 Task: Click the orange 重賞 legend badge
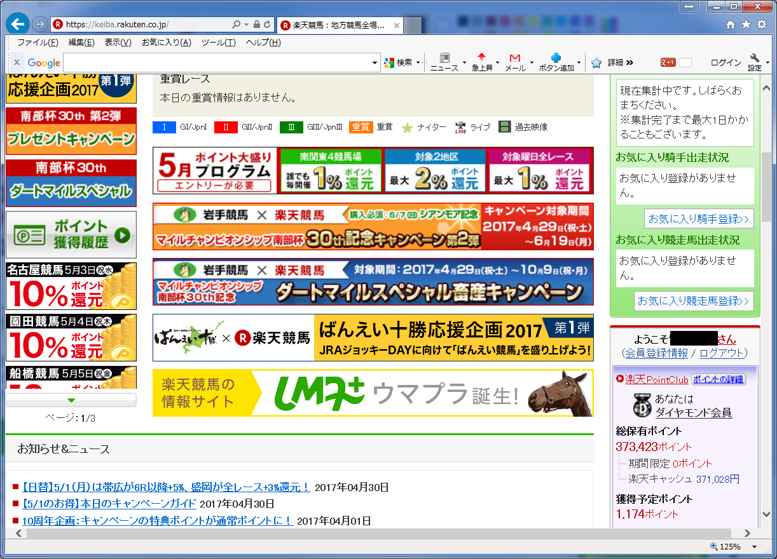click(361, 127)
